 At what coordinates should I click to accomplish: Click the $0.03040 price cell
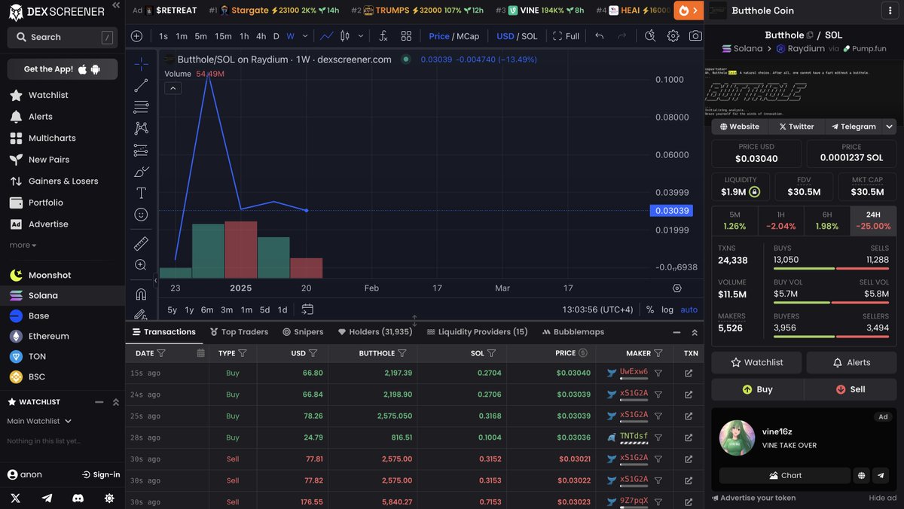click(573, 373)
